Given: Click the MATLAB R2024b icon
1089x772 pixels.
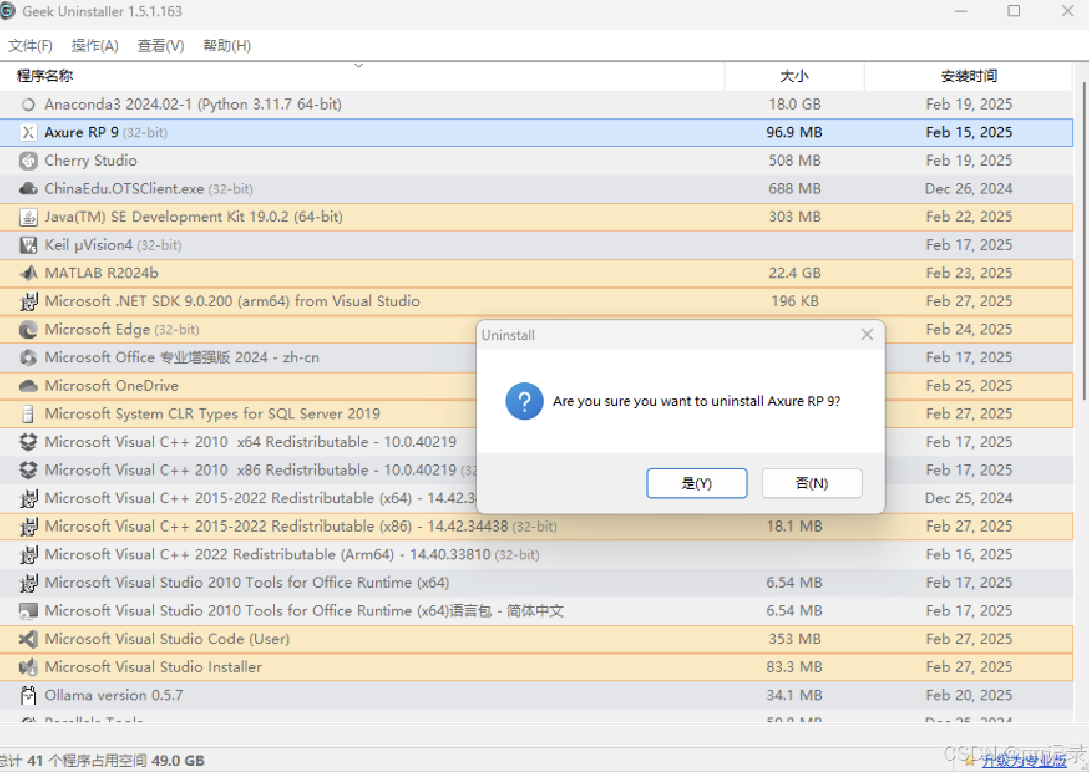Looking at the screenshot, I should (28, 273).
